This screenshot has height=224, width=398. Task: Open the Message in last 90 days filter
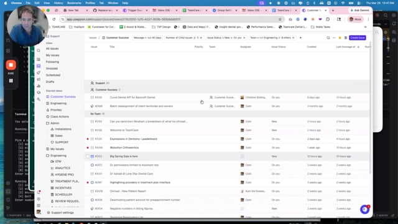point(147,37)
